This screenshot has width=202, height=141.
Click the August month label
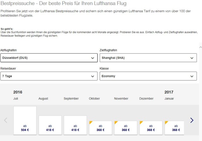(43, 99)
